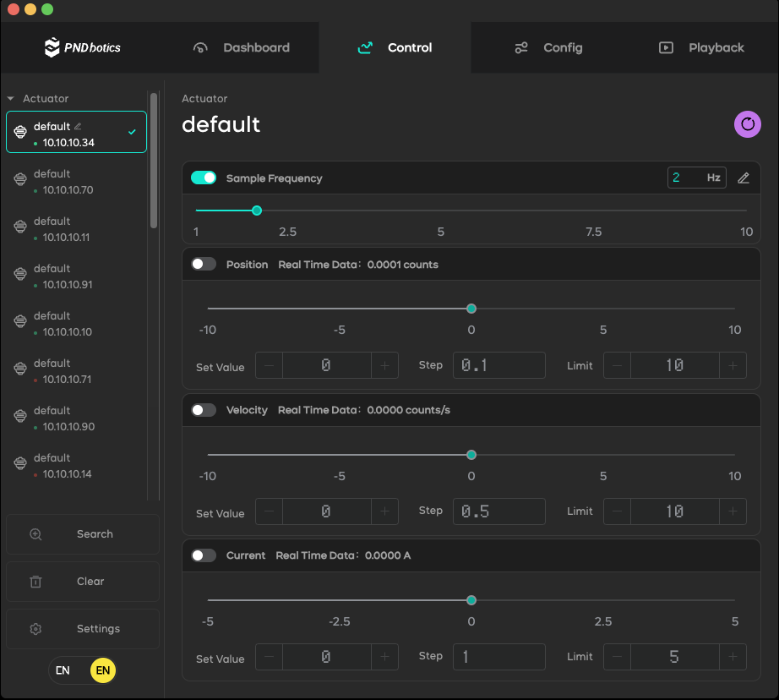Decrease Current Limit with minus
The image size is (779, 700).
pos(617,657)
